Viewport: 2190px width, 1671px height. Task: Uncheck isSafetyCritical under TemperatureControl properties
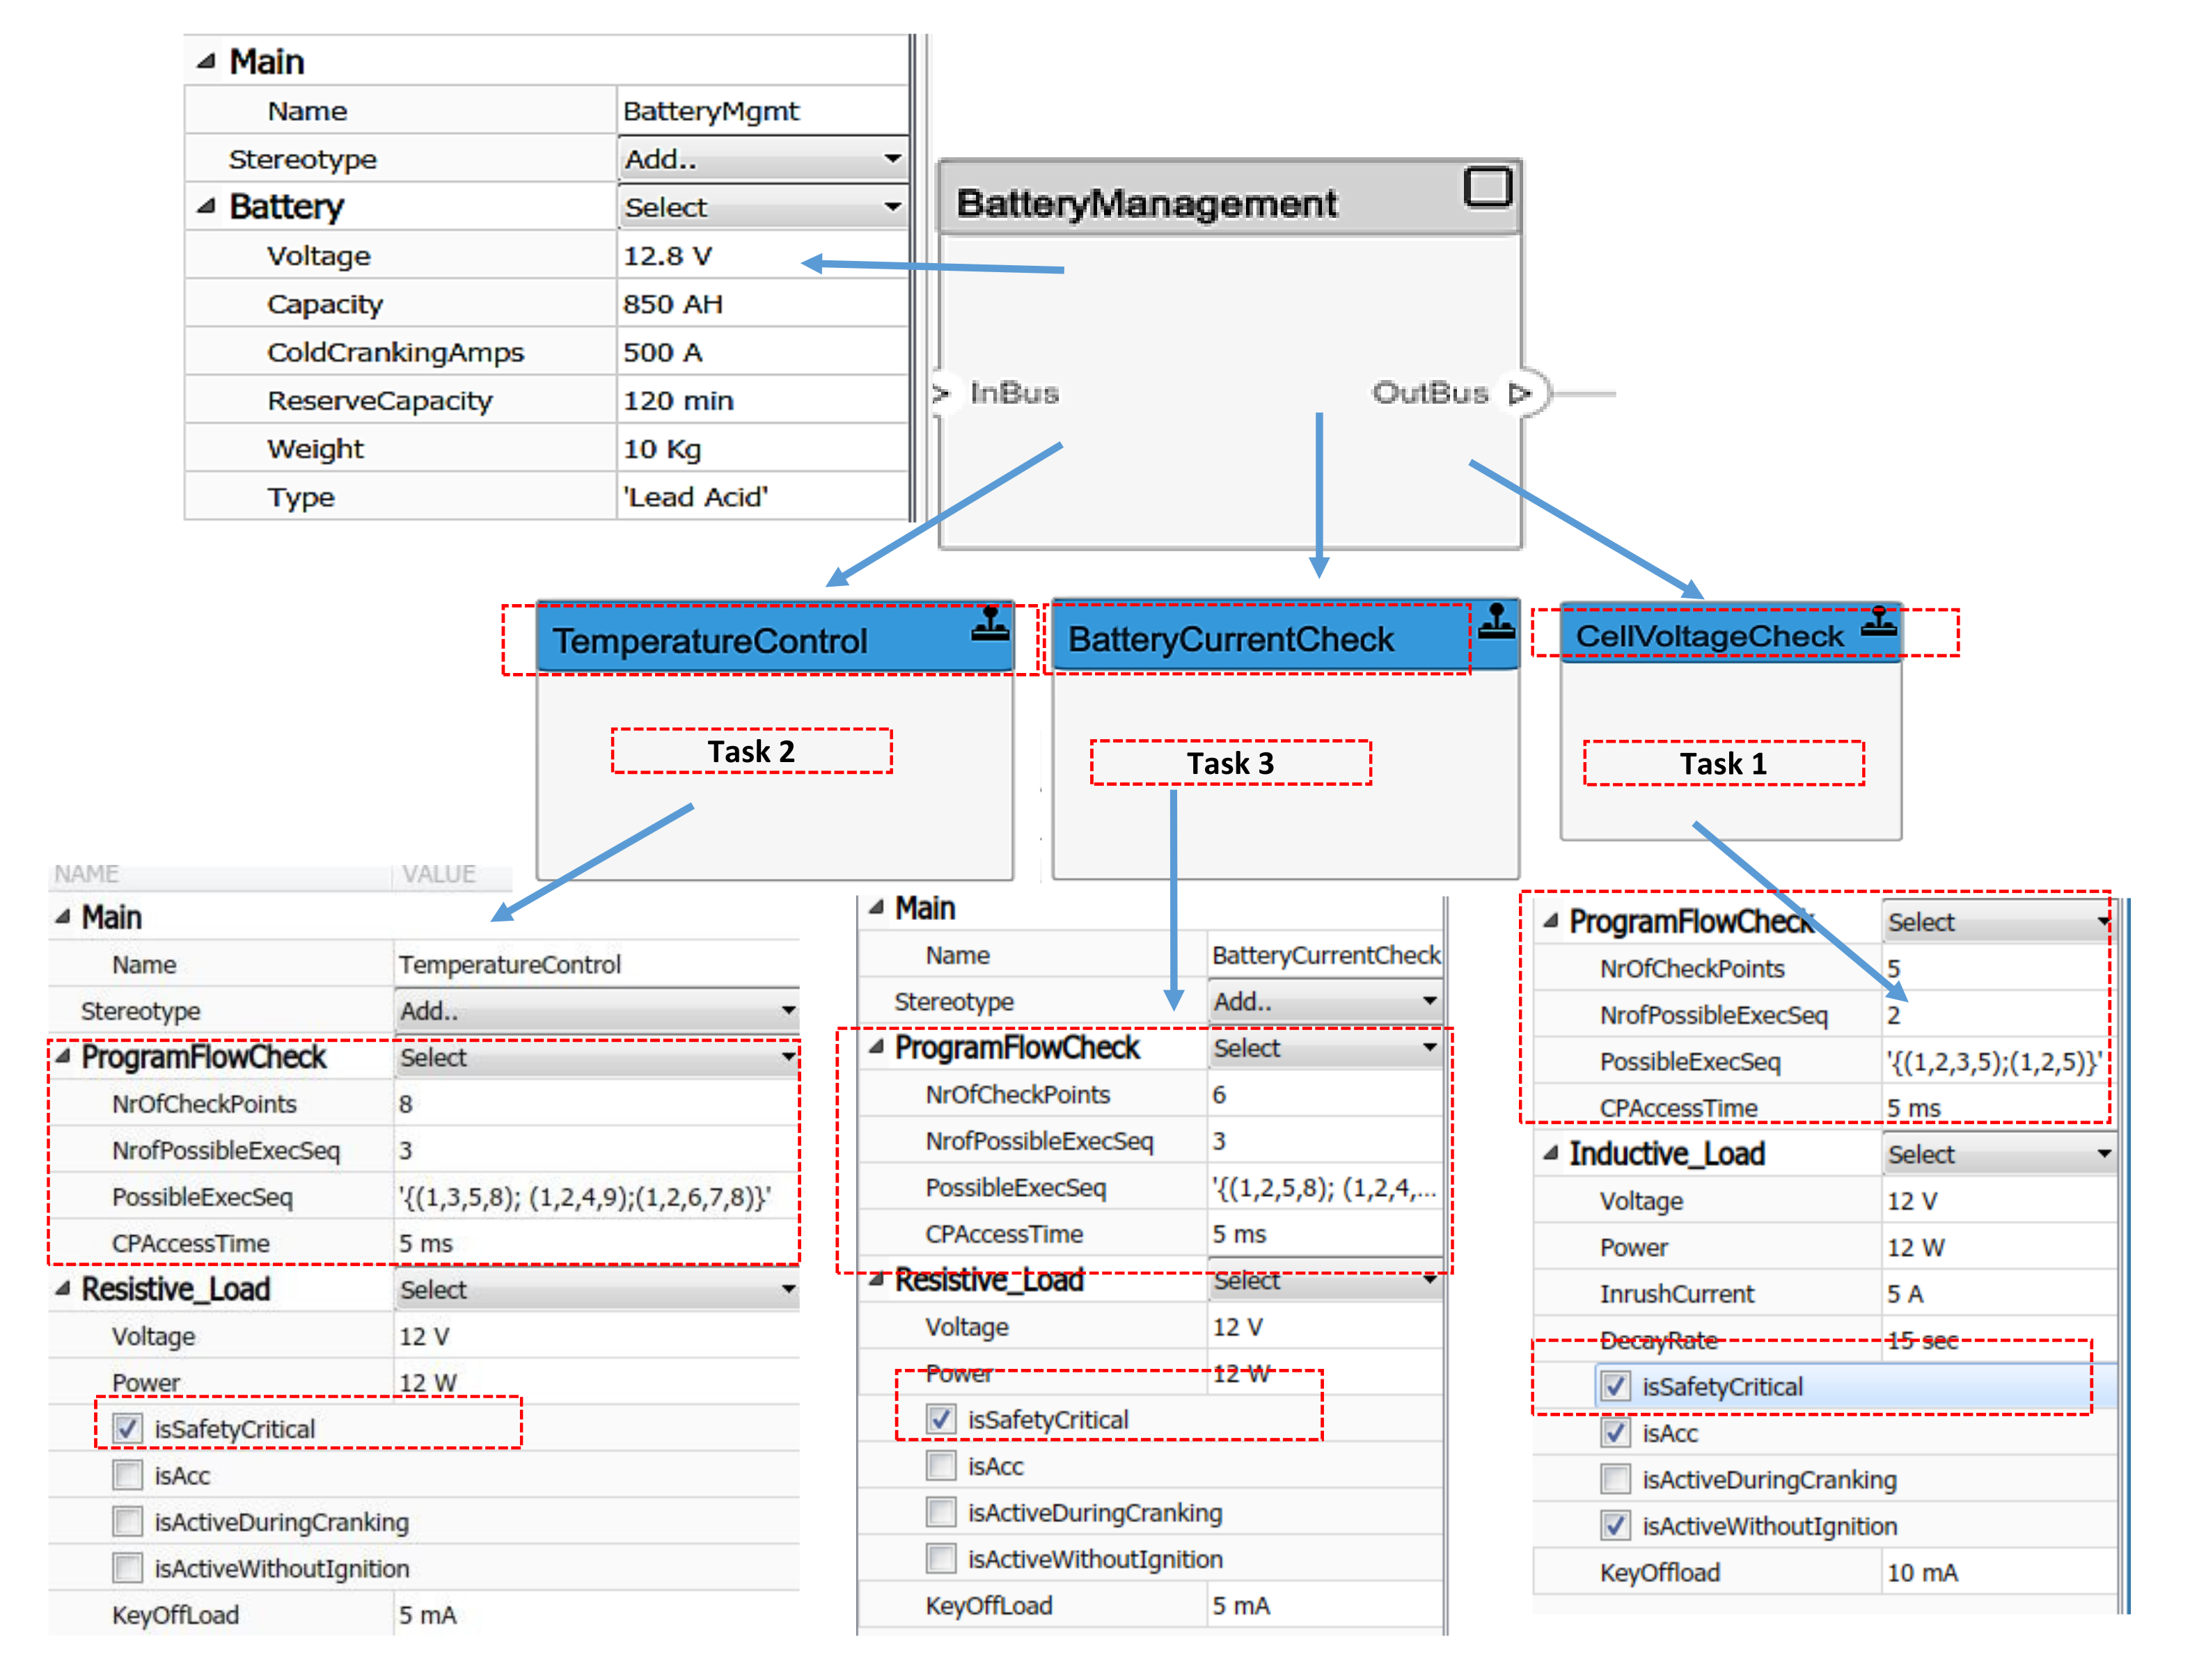tap(128, 1428)
